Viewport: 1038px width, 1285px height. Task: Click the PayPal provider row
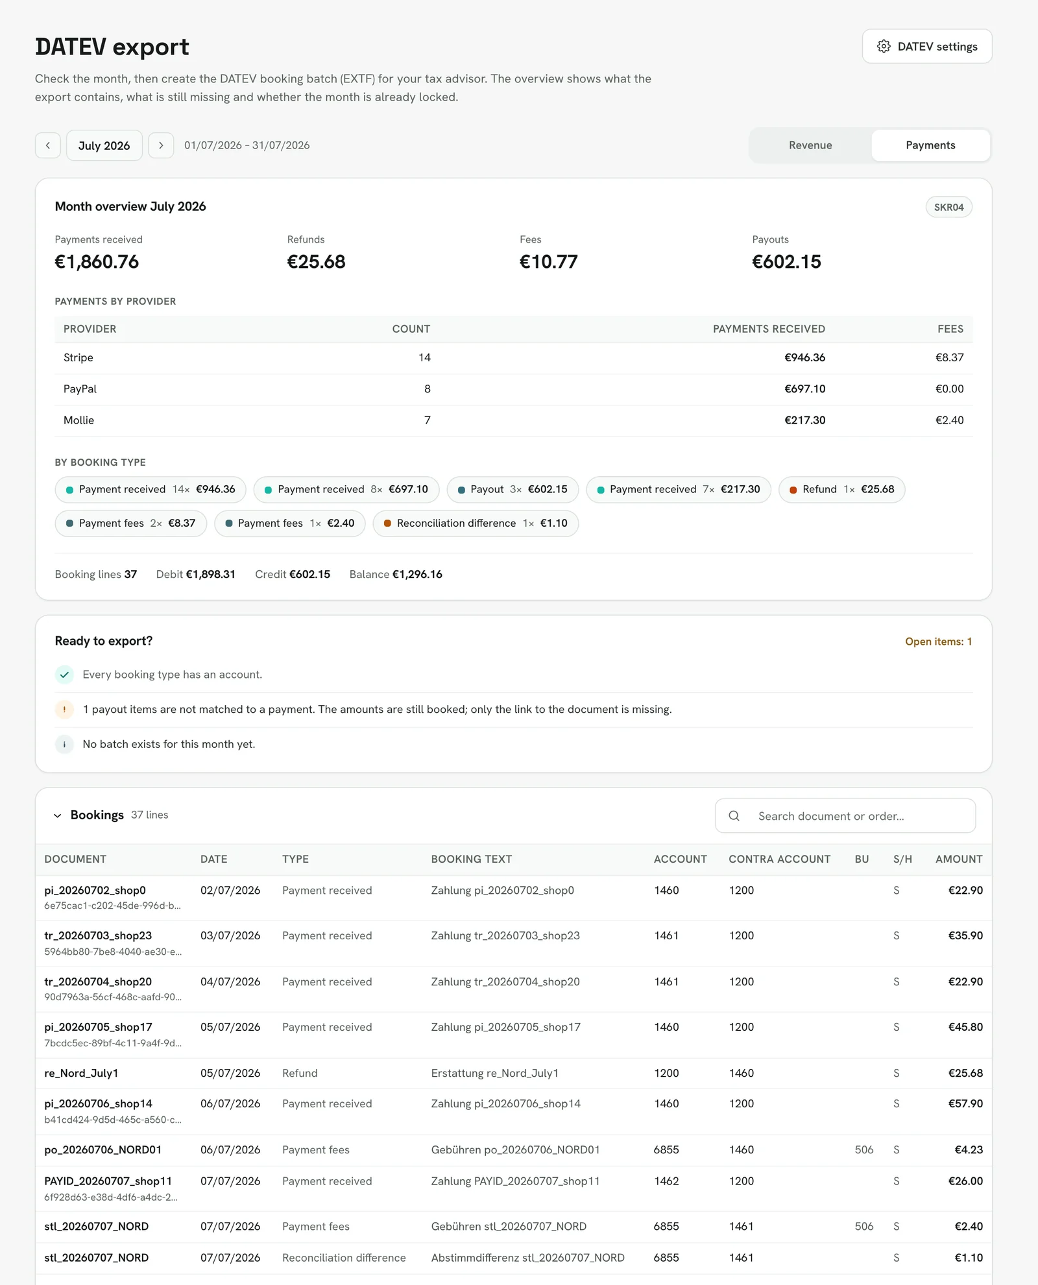click(514, 389)
